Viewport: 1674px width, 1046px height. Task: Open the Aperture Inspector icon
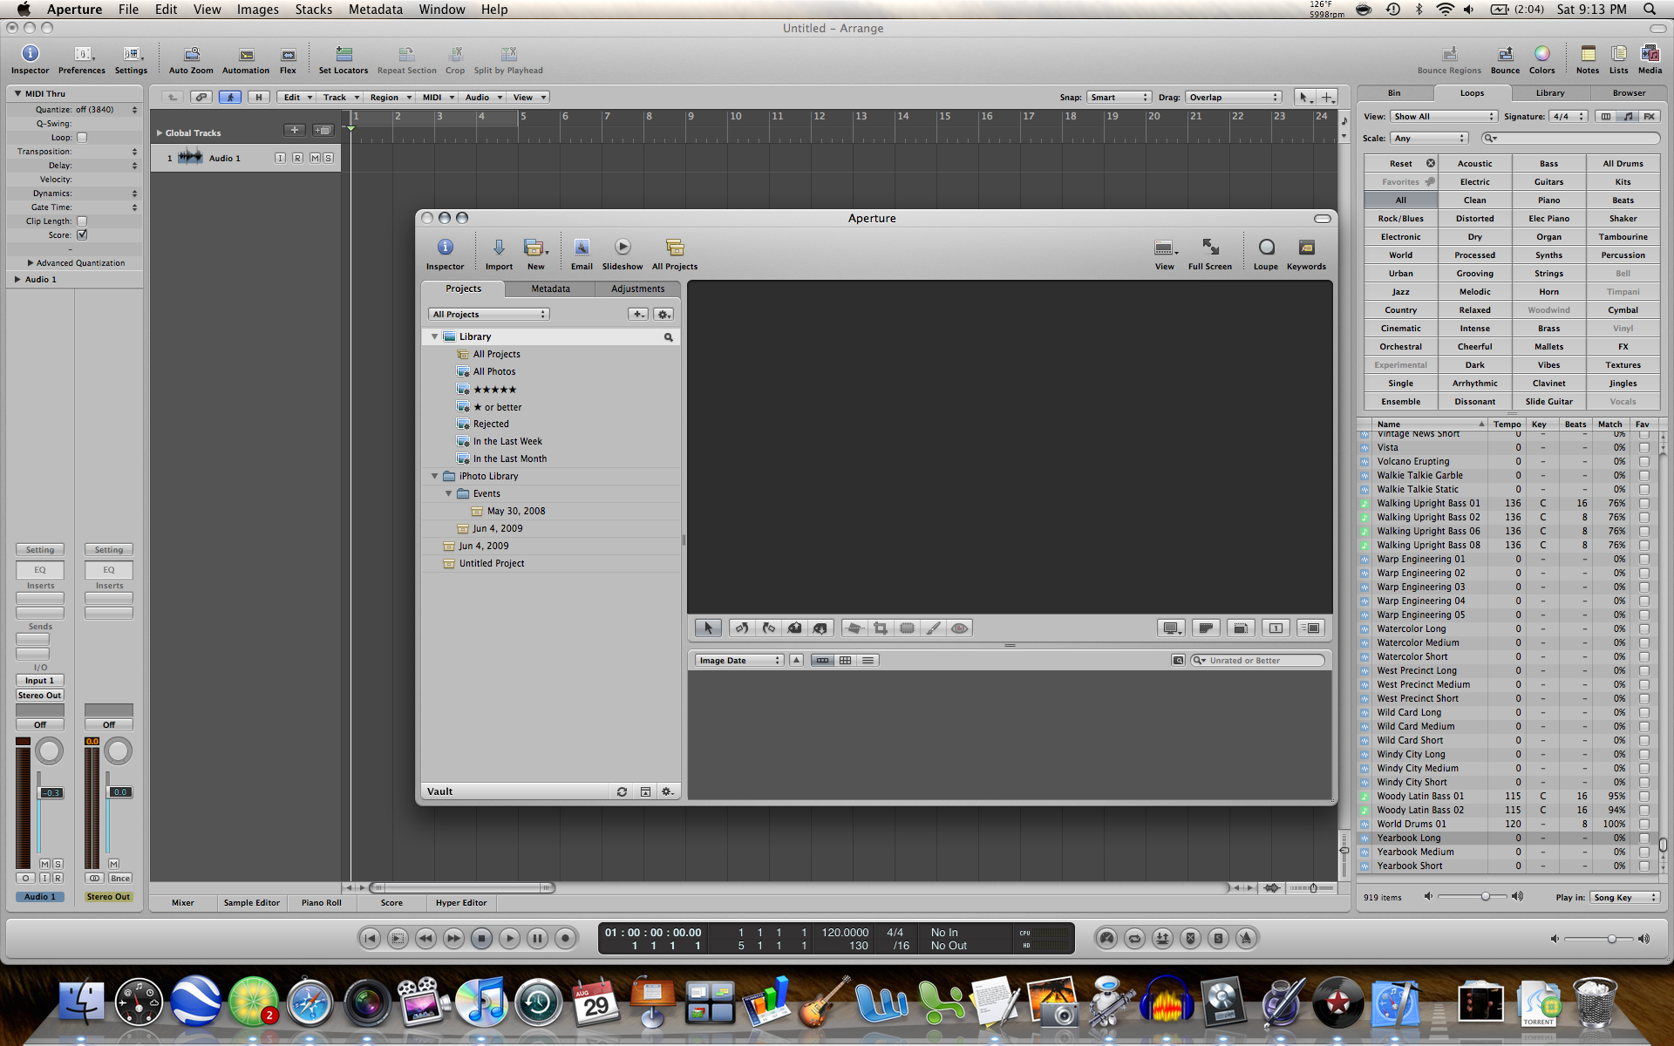point(445,254)
